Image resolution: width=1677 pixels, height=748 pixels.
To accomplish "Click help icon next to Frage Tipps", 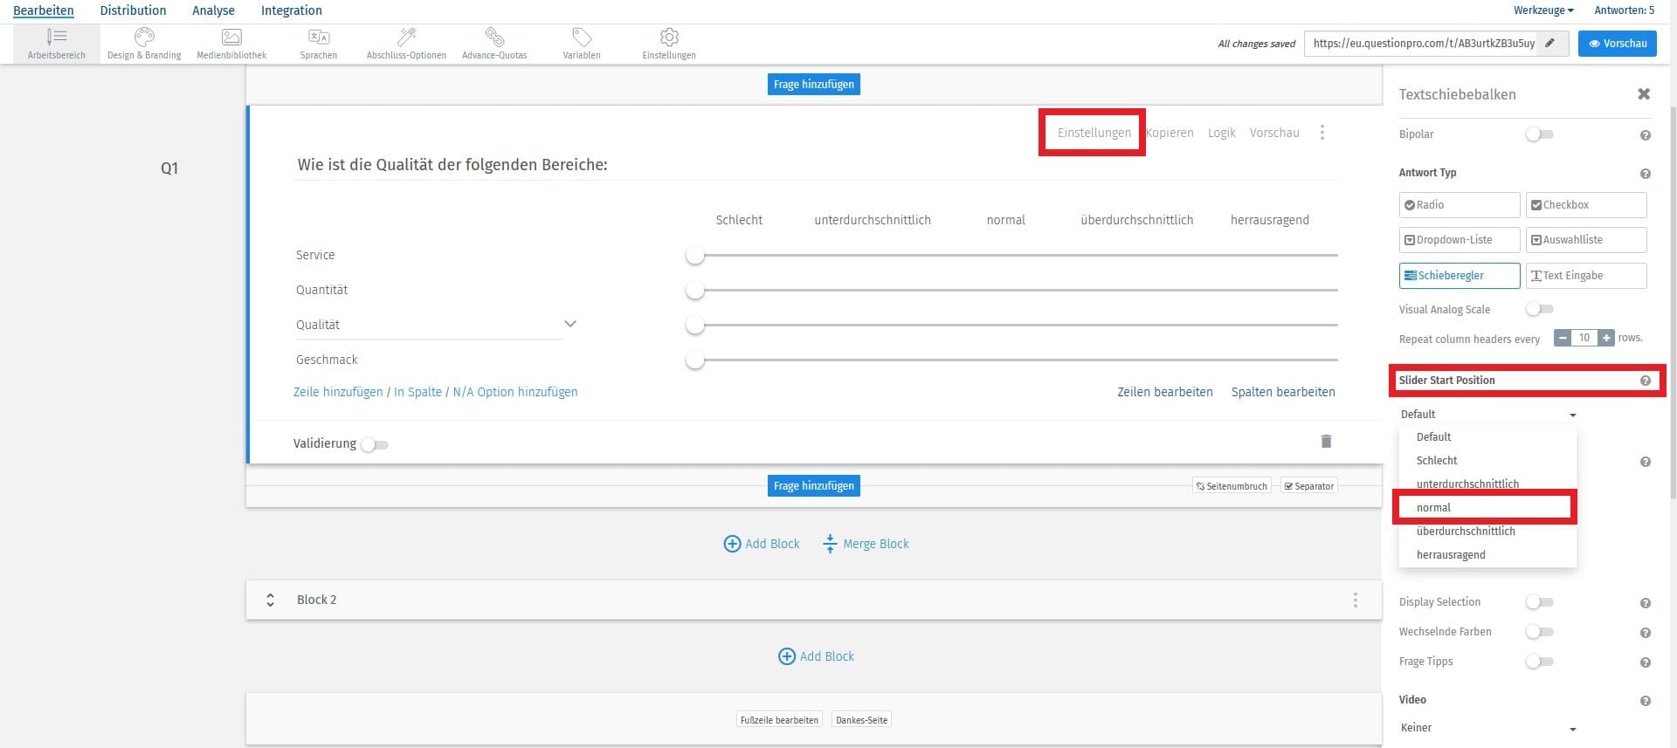I will (1646, 662).
